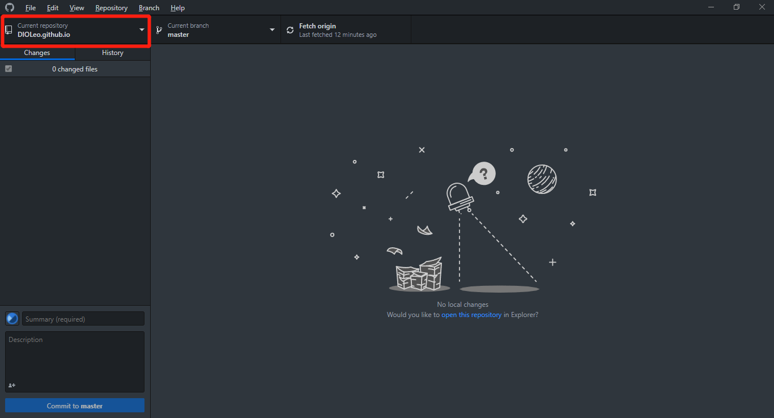Click the Summary (required) input field

click(x=83, y=319)
